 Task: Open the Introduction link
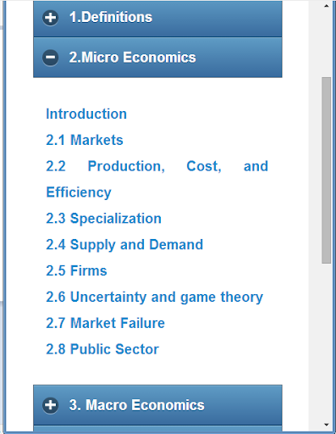[x=86, y=114]
